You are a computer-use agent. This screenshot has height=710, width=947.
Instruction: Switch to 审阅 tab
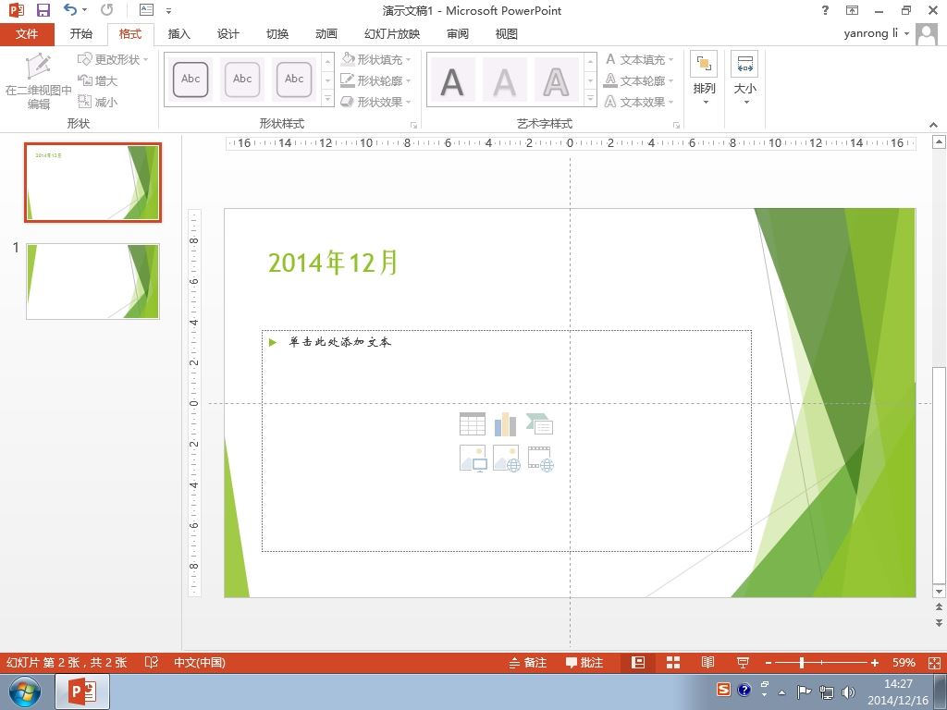(457, 34)
